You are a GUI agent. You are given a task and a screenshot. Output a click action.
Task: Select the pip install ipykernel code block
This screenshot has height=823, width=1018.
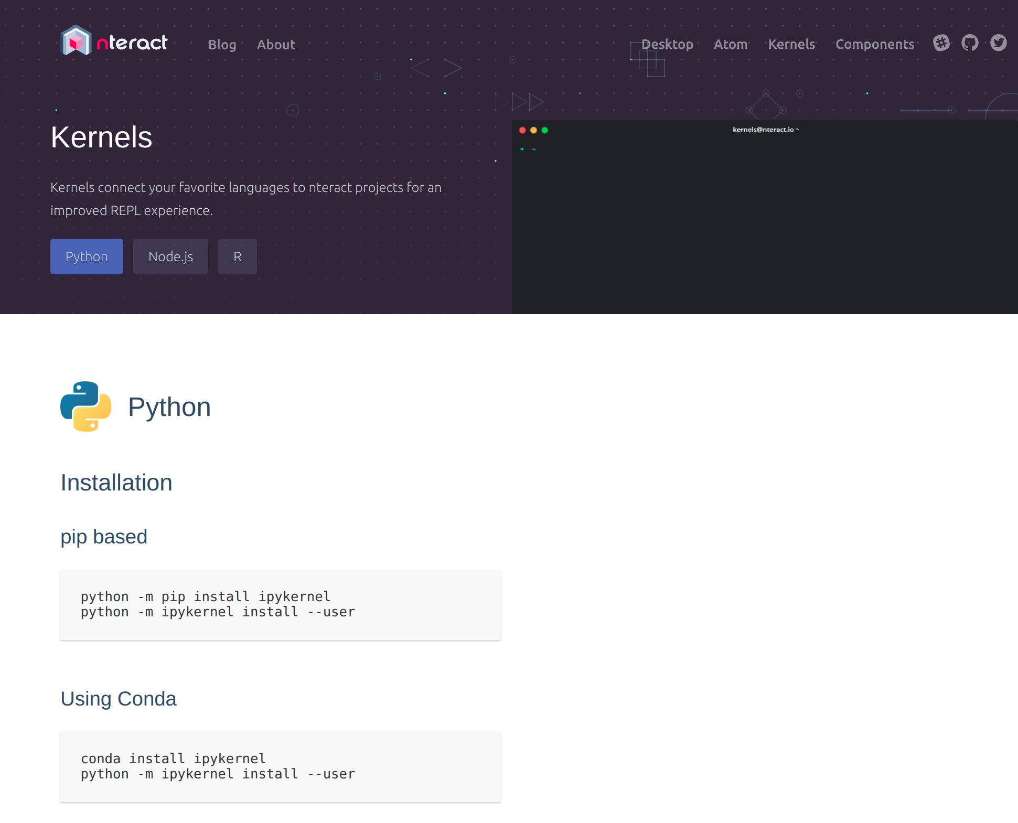click(x=281, y=604)
